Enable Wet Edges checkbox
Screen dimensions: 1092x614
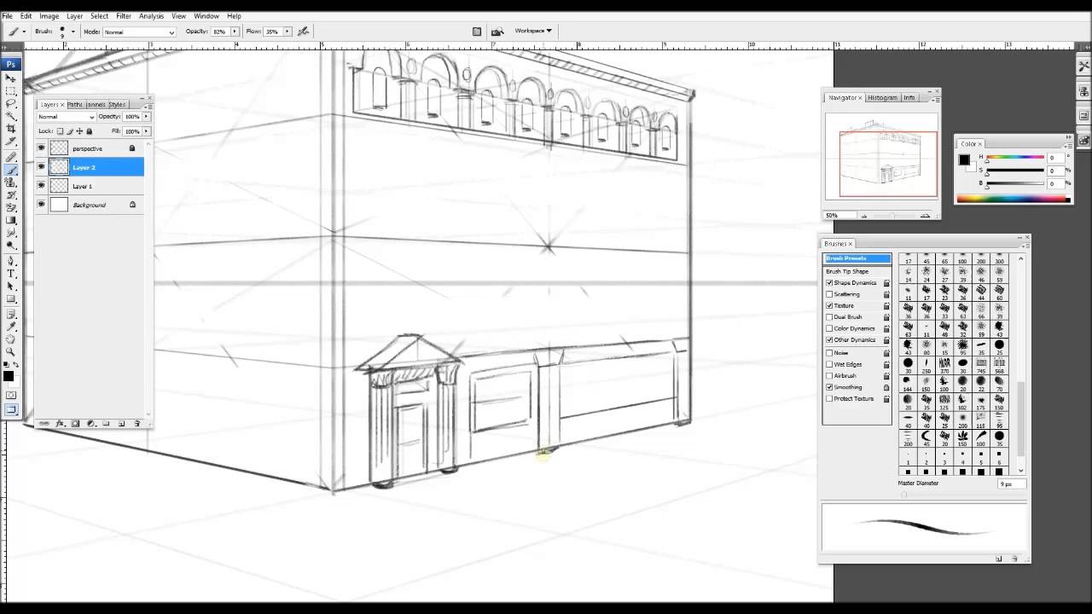click(829, 364)
